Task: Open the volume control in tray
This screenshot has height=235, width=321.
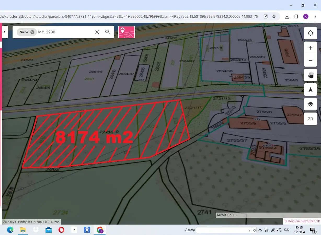Action: click(x=279, y=230)
